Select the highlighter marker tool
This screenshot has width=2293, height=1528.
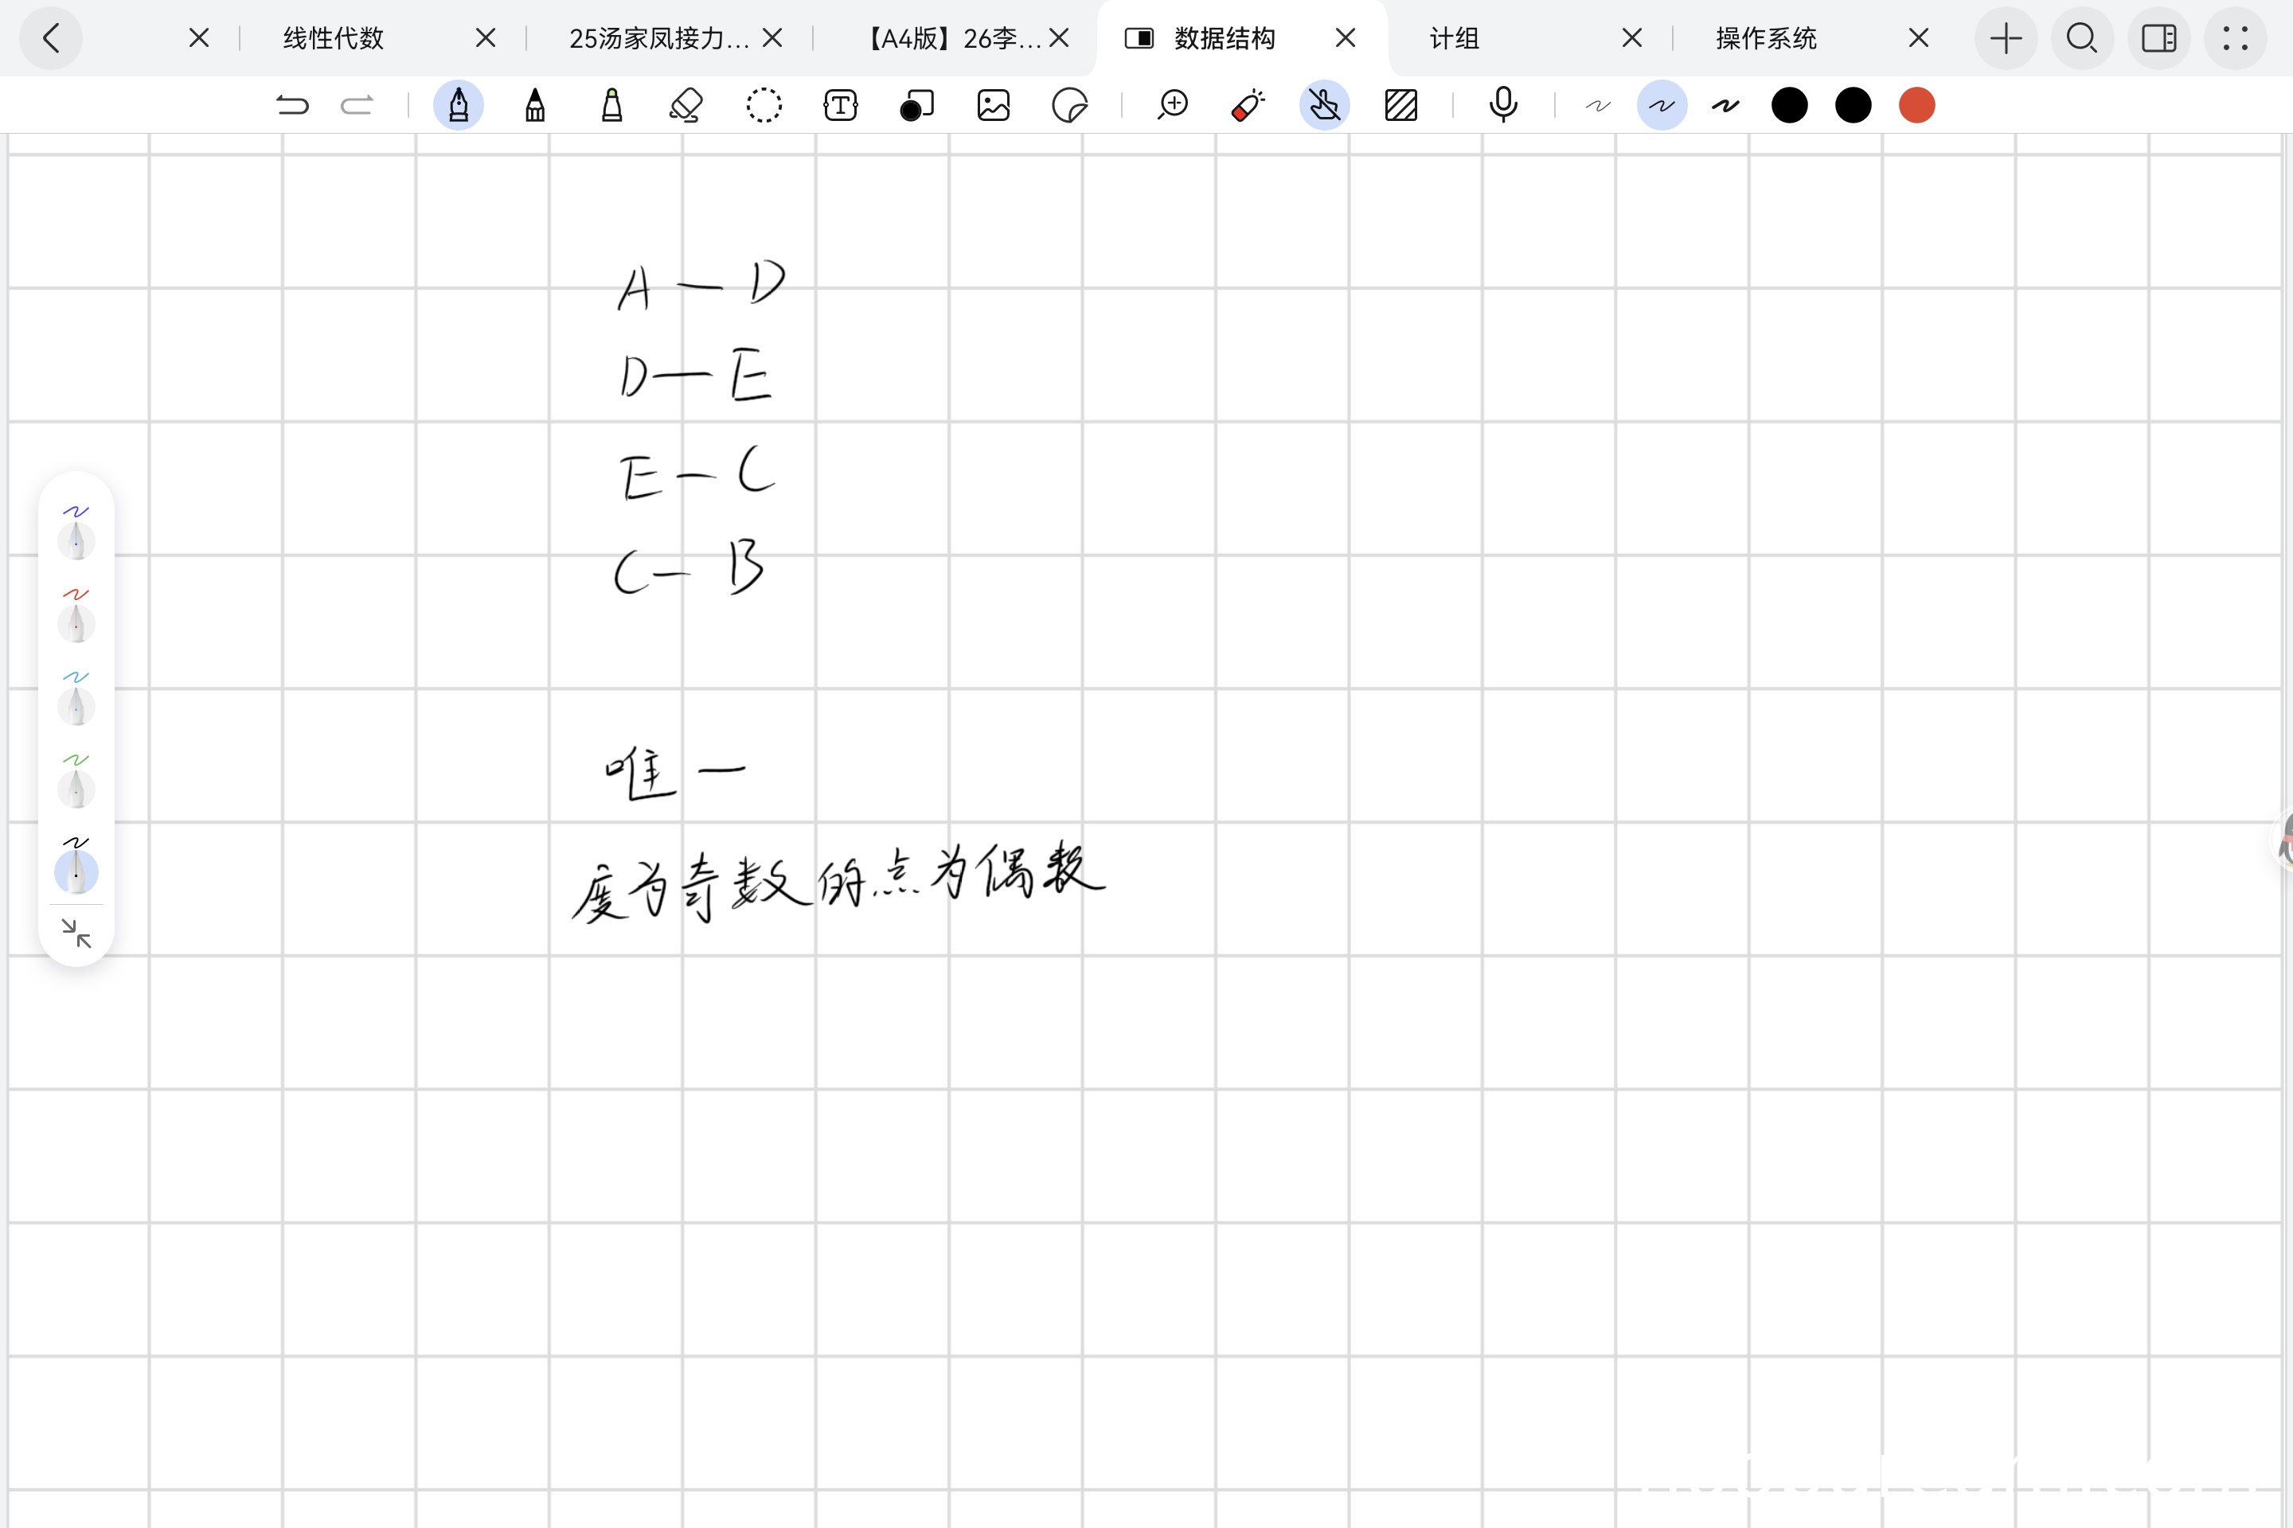[611, 105]
